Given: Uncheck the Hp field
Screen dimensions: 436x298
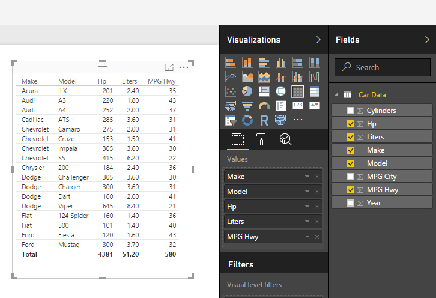Looking at the screenshot, I should tap(350, 124).
